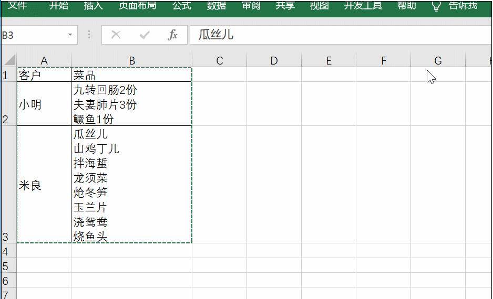Viewport: 493px width, 299px height.
Task: Select row 4 header
Action: (x=9, y=251)
